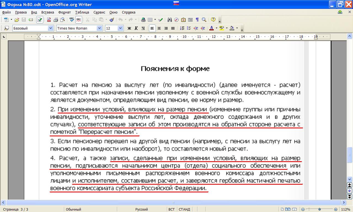Click the Print file directly icon
This screenshot has width=353, height=212.
(x=56, y=20)
